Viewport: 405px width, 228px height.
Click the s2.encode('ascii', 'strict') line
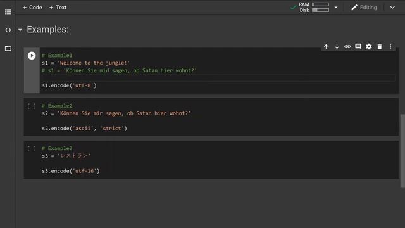click(84, 129)
